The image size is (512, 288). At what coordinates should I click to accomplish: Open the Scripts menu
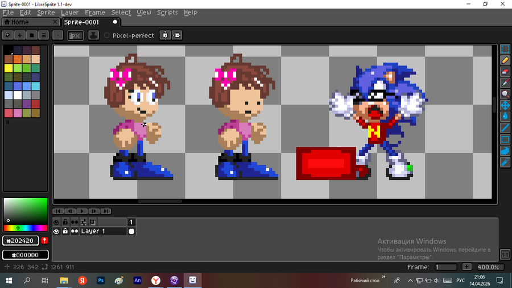click(167, 13)
